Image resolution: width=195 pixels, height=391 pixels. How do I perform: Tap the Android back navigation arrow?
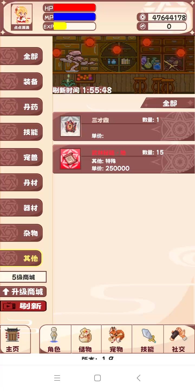(138, 378)
